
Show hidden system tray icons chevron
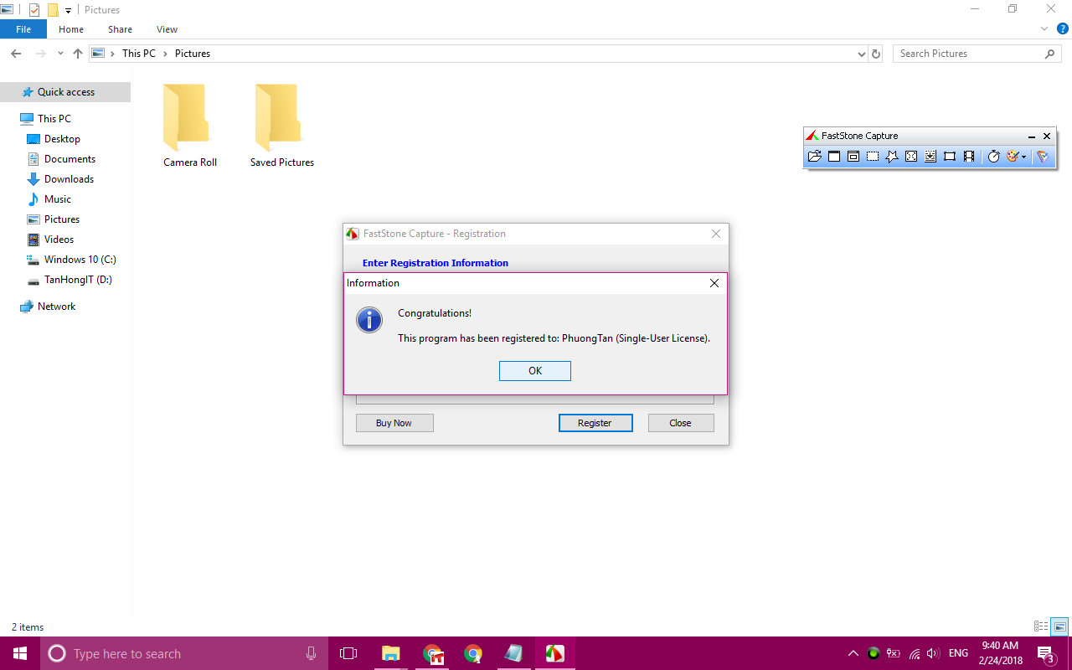click(x=853, y=653)
